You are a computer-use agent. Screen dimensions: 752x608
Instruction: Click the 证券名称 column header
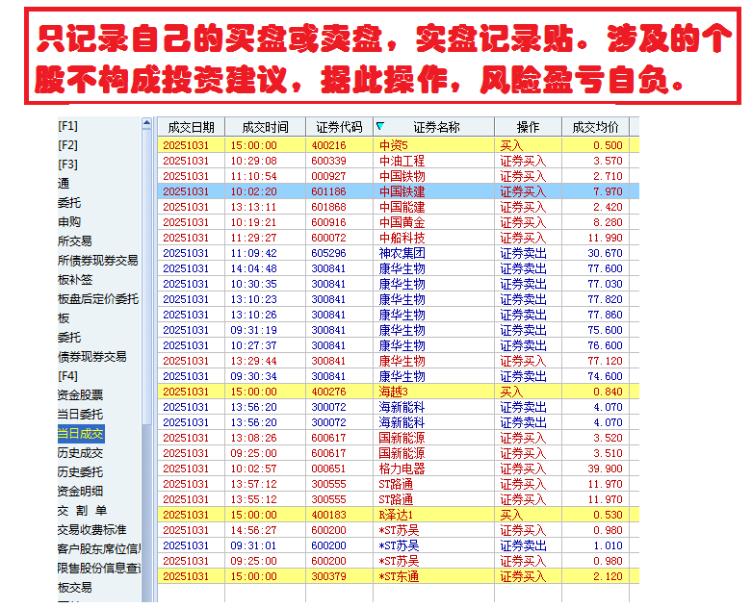pos(436,127)
